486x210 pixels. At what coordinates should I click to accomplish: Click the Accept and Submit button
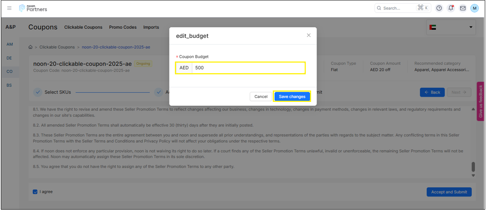point(449,192)
